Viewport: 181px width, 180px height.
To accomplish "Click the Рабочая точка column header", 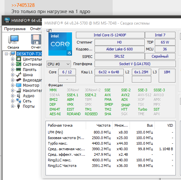I will (x=66, y=125).
